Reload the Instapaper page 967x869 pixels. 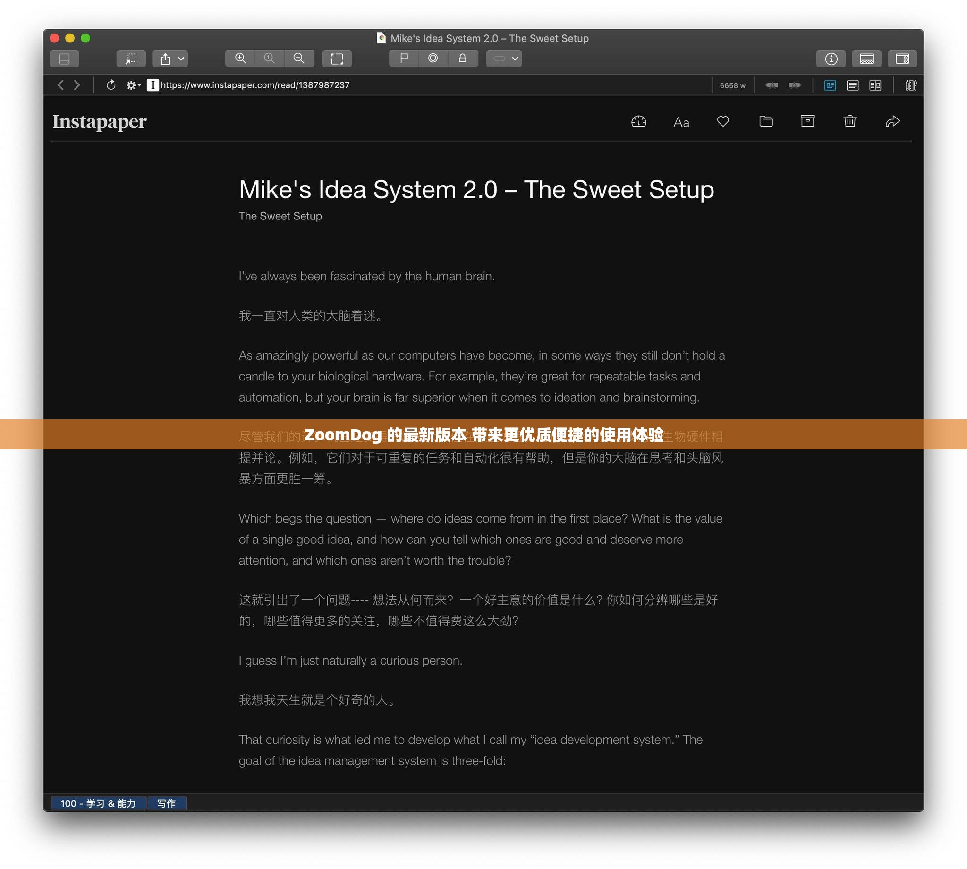111,85
